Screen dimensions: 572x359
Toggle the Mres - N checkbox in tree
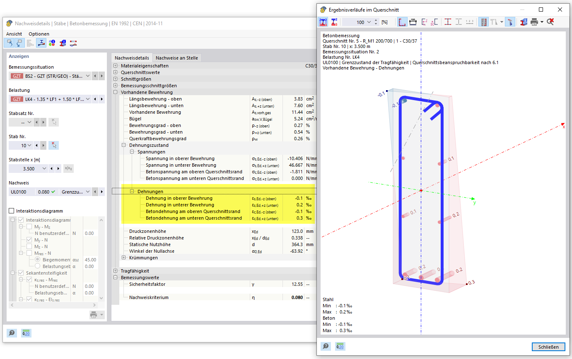pyautogui.click(x=29, y=253)
